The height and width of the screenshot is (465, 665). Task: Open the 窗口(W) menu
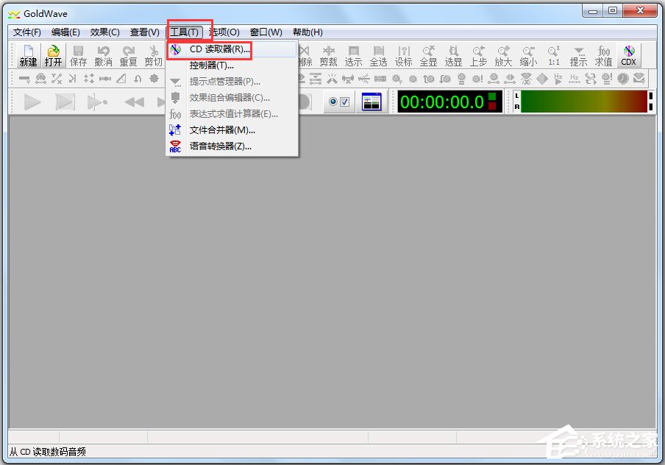coord(266,32)
